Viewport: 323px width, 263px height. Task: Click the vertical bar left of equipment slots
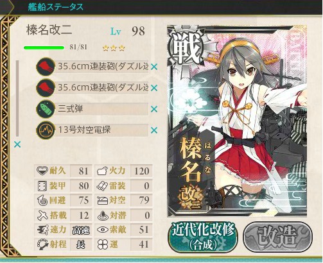[17, 99]
